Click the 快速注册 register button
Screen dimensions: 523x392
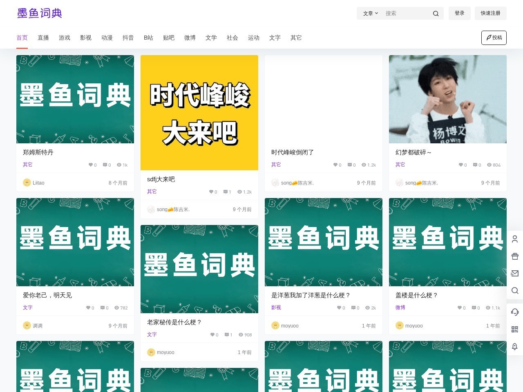coord(491,13)
